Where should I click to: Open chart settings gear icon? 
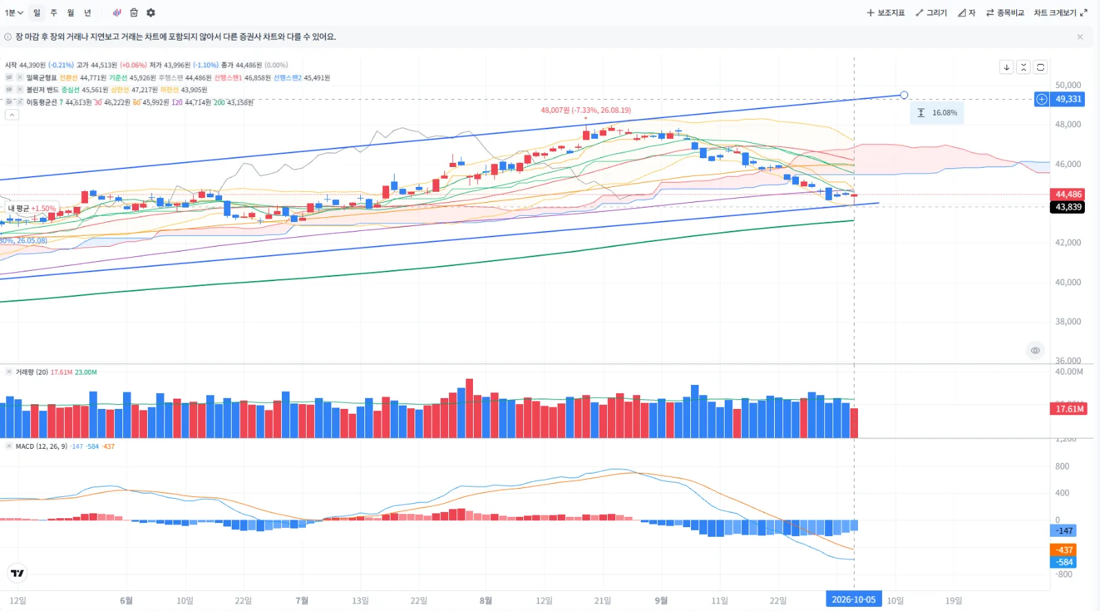tap(151, 12)
